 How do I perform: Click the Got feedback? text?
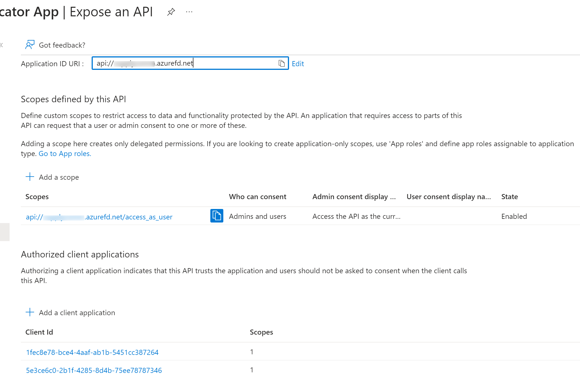coord(62,45)
